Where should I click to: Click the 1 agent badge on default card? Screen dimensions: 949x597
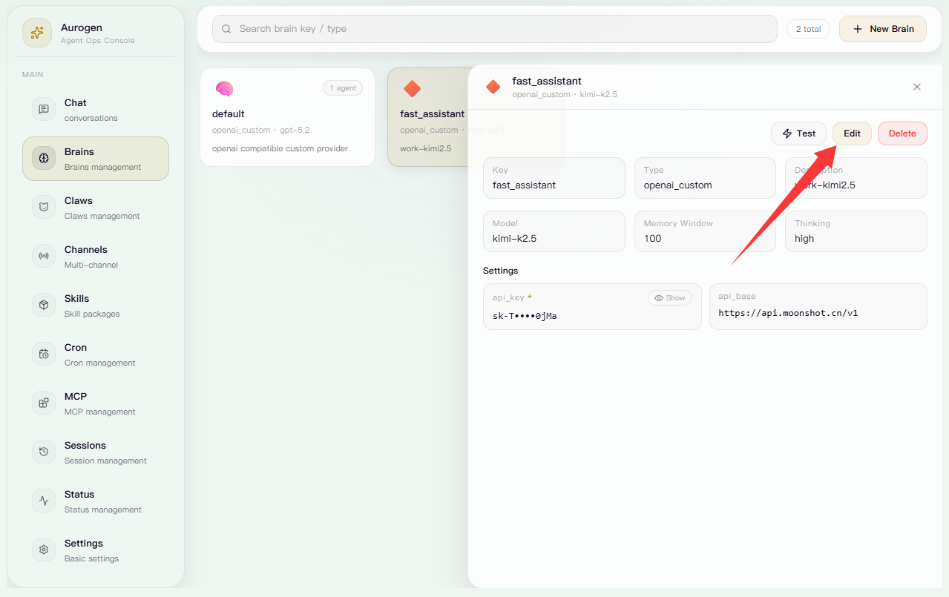tap(343, 88)
